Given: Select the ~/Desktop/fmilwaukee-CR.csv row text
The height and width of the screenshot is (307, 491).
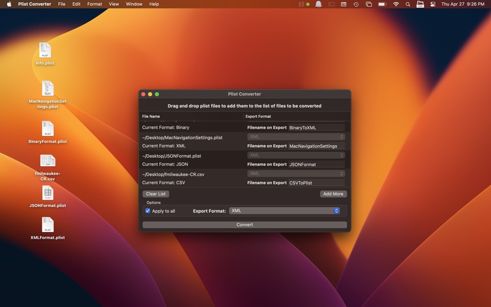Looking at the screenshot, I should (x=173, y=175).
